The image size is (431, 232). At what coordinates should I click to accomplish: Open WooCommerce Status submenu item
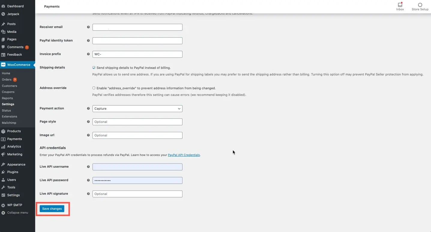coord(6,111)
